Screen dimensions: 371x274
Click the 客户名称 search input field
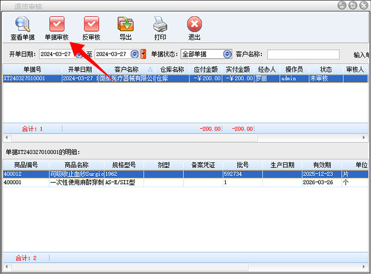(x=303, y=54)
